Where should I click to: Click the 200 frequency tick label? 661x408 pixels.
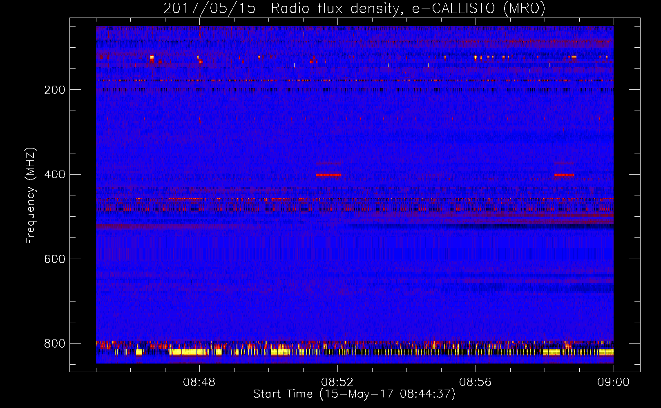(x=55, y=90)
